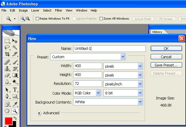Open the View menu
This screenshot has width=186, height=127.
pyautogui.click(x=69, y=10)
